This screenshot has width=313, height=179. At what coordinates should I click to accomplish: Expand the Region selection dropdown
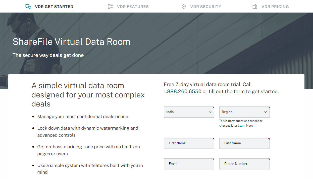[x=244, y=112]
